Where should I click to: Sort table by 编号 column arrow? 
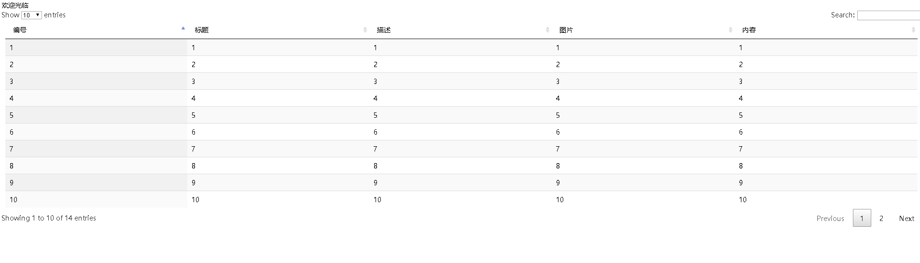click(x=183, y=28)
